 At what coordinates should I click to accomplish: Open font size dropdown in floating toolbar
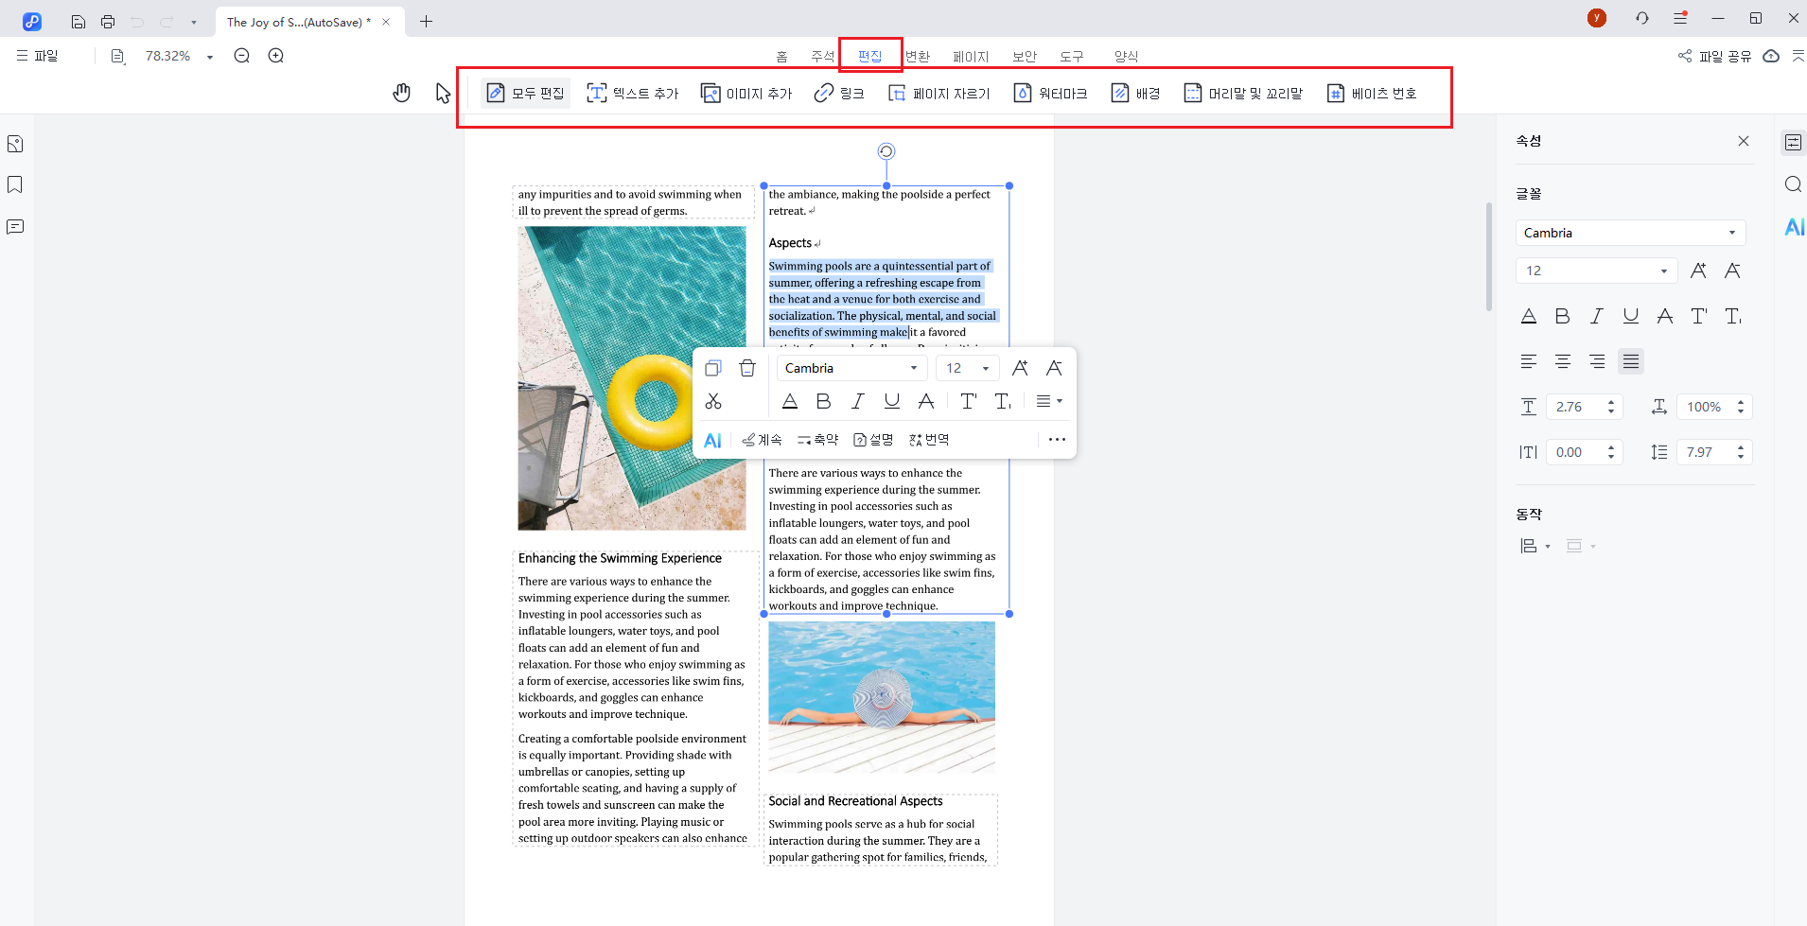986,368
